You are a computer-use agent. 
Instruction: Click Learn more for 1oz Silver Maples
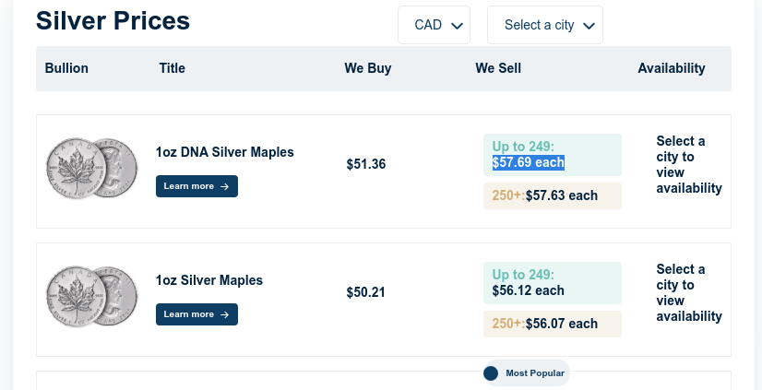(x=196, y=314)
